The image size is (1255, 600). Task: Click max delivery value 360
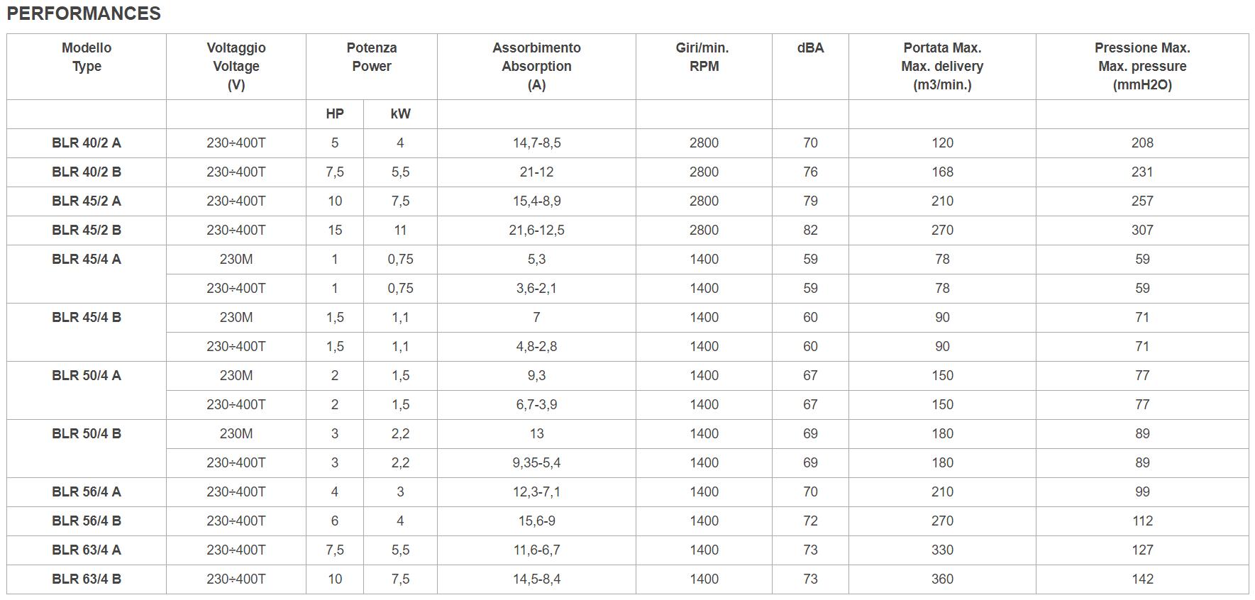click(x=942, y=579)
